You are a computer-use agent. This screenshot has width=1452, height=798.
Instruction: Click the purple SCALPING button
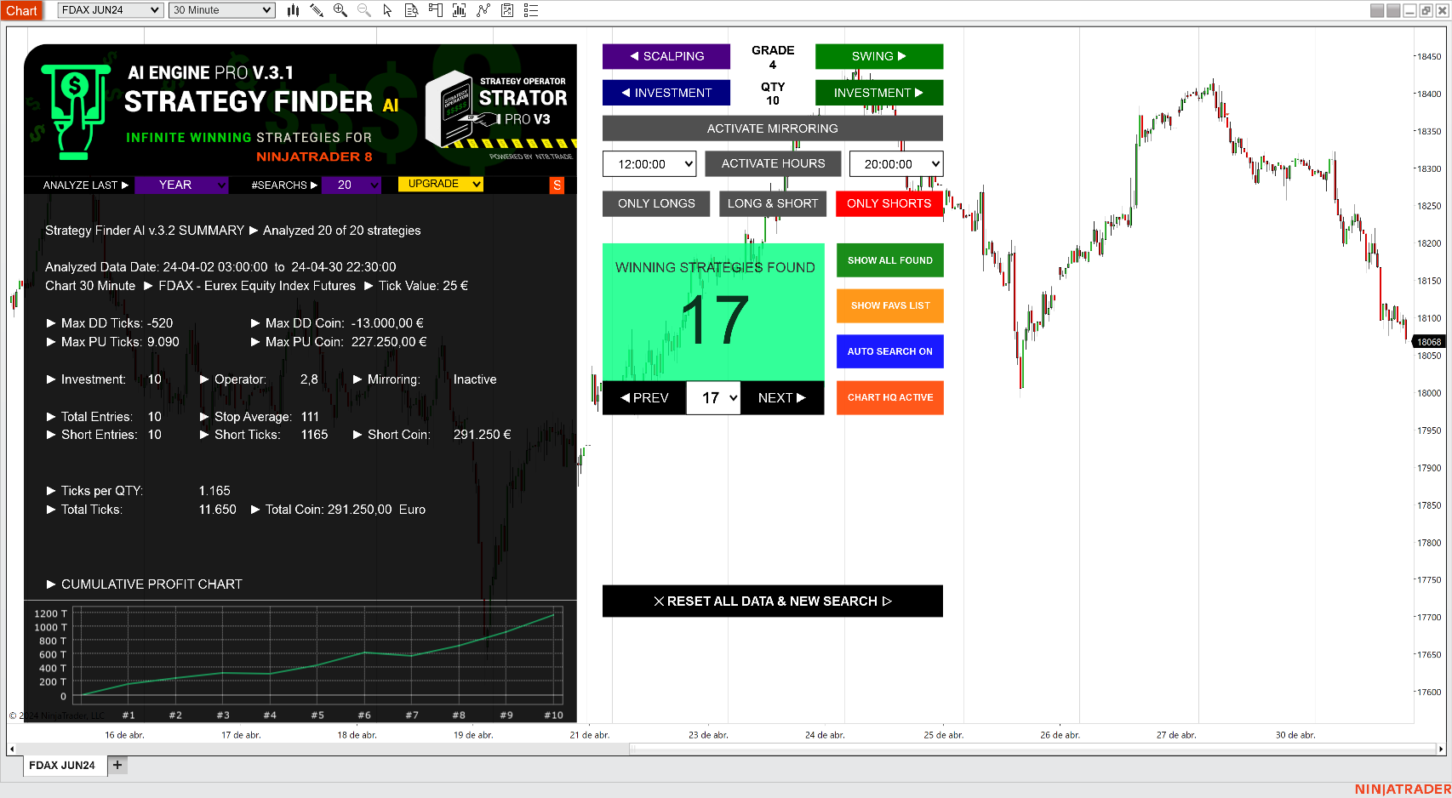pos(666,56)
